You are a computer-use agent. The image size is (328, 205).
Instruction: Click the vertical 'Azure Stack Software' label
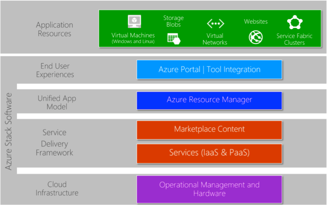pyautogui.click(x=9, y=131)
